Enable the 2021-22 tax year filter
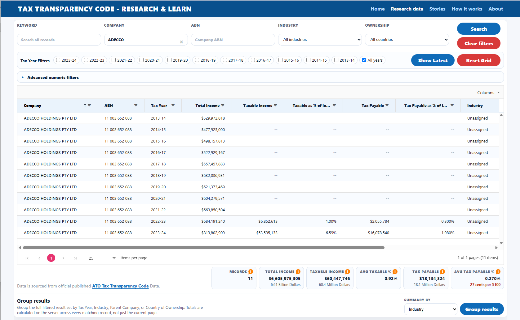Image resolution: width=520 pixels, height=320 pixels. pos(113,60)
